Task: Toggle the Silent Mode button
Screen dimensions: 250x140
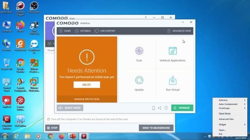Action: coord(70,108)
